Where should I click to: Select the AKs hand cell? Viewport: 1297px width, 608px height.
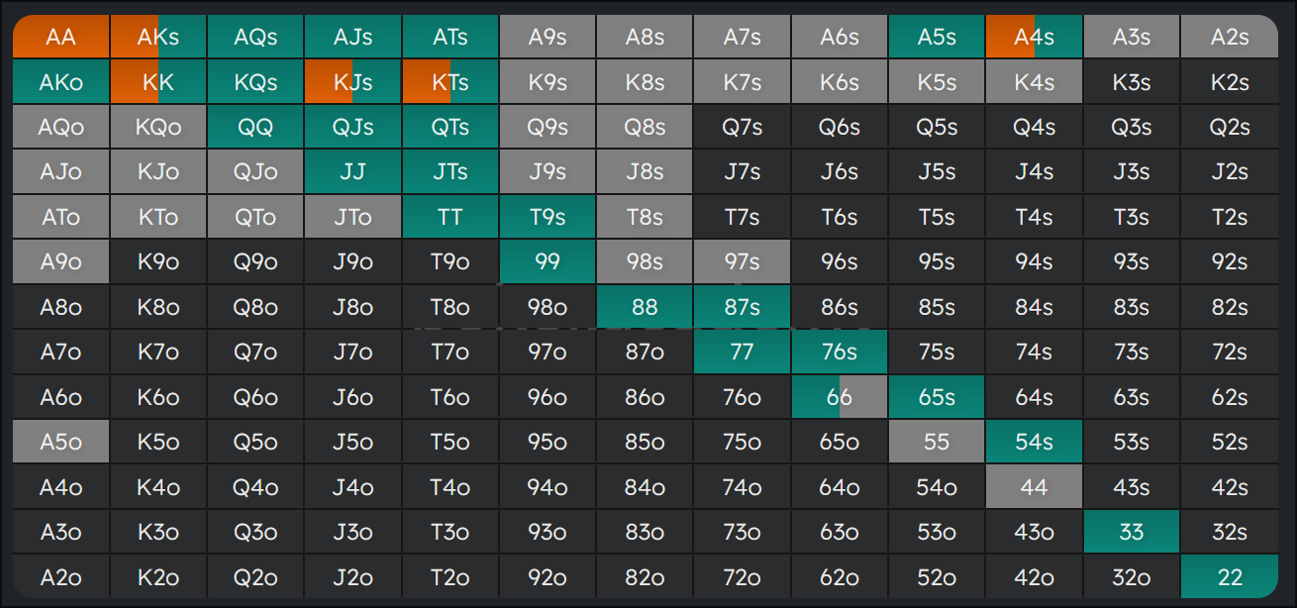[x=158, y=38]
